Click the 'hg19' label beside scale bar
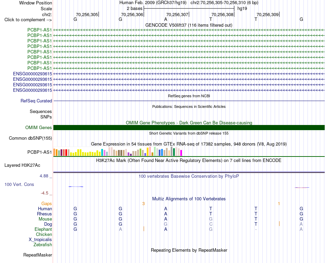Screen dimensions: 325x263 tap(242, 9)
